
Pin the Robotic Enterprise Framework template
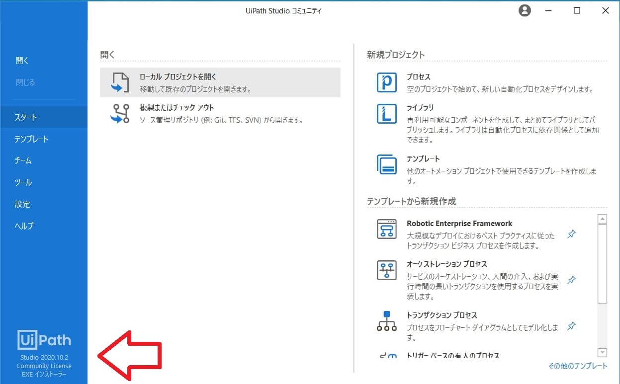[572, 234]
